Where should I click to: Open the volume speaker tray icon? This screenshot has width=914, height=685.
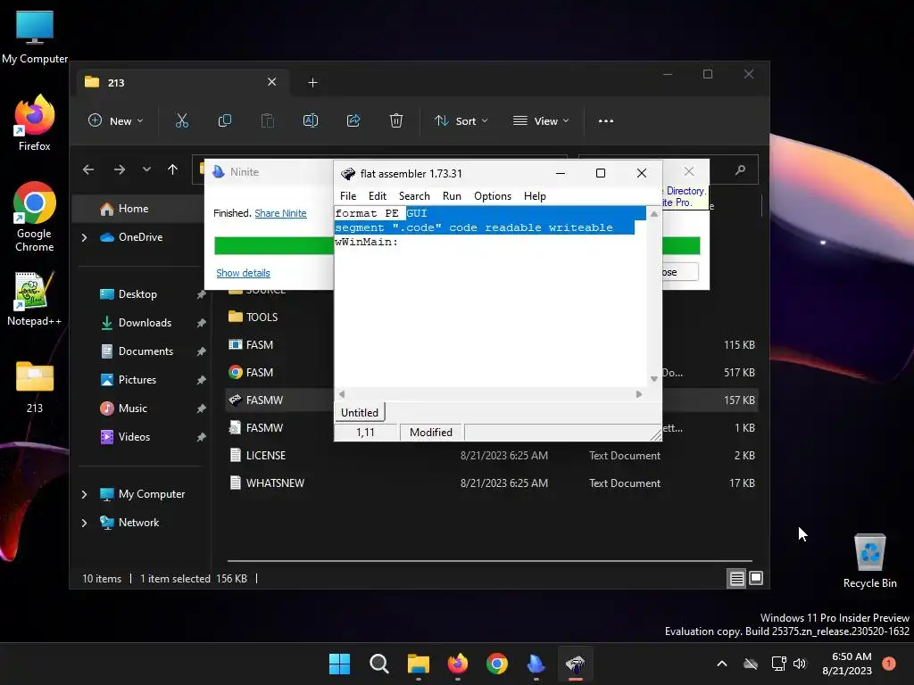point(800,664)
